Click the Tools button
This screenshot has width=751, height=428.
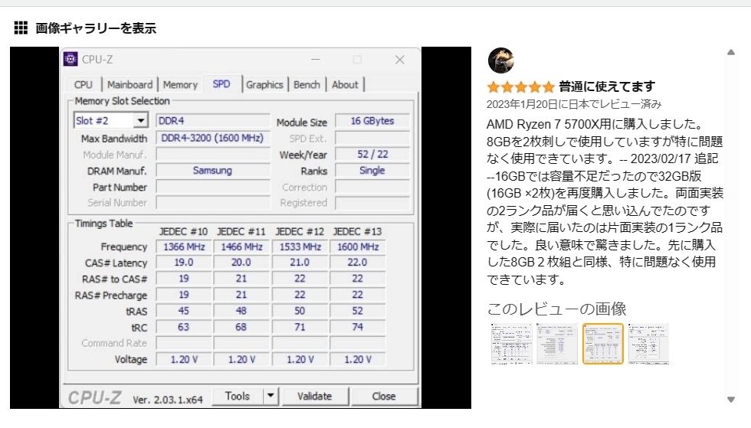point(237,397)
